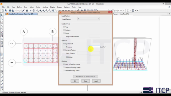The width and height of the screenshot is (171, 96).
Task: Select the Draw Frame/Cable line tool
Action: [2, 26]
